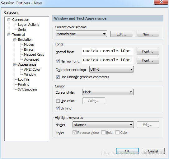
Task: Enable the Use color checkbox
Action: pyautogui.click(x=58, y=101)
